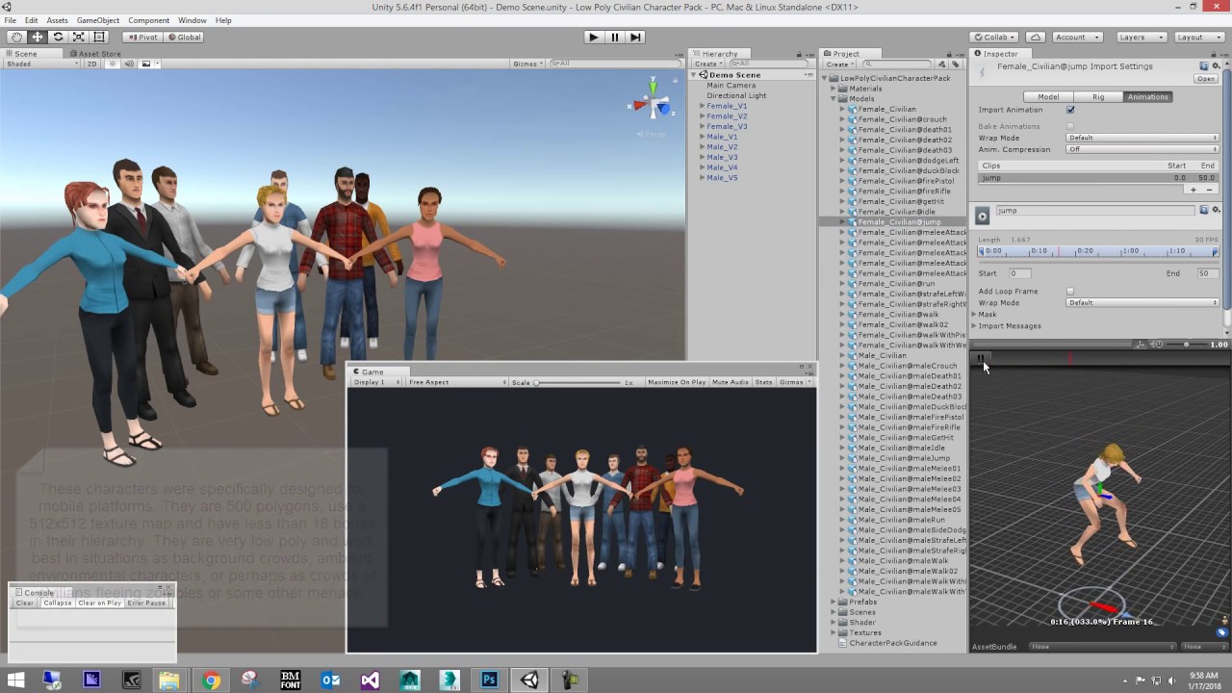Viewport: 1232px width, 693px height.
Task: Expand the Textures folder in Project
Action: coord(834,632)
